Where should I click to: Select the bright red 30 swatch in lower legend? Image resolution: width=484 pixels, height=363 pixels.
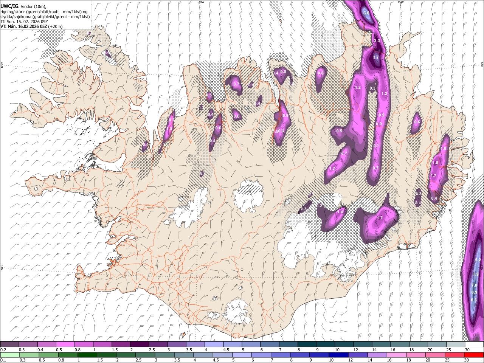coord(474,355)
